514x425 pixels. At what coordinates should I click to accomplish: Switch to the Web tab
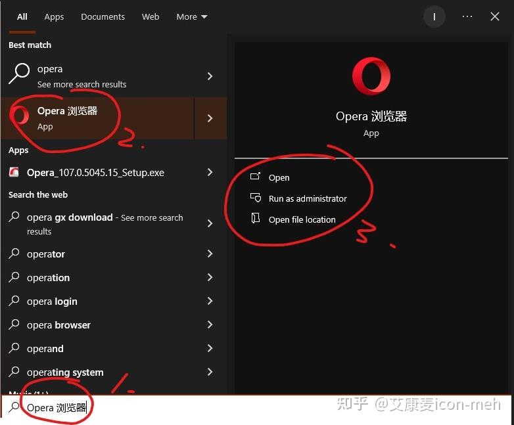pyautogui.click(x=151, y=16)
